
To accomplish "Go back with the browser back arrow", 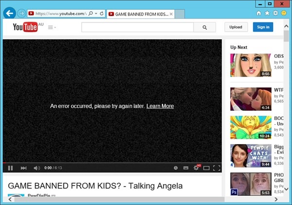I will tap(9, 13).
